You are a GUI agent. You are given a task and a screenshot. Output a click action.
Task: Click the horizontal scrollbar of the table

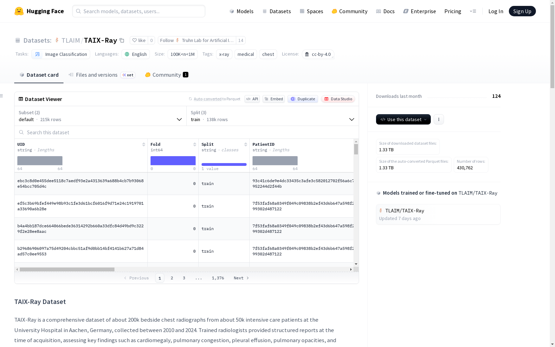(67, 269)
